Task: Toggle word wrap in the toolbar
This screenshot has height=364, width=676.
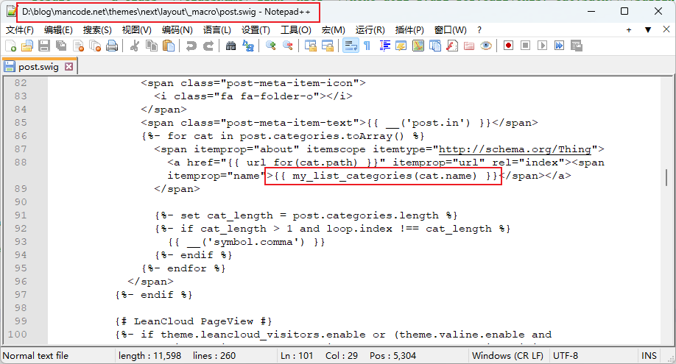Action: click(350, 46)
